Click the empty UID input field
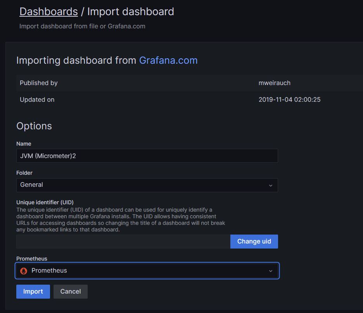 (x=123, y=242)
